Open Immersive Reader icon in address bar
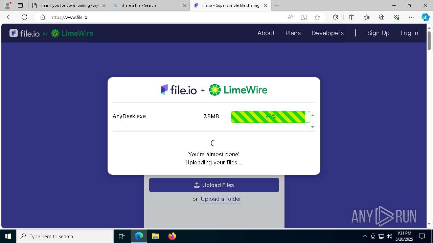 (304, 17)
